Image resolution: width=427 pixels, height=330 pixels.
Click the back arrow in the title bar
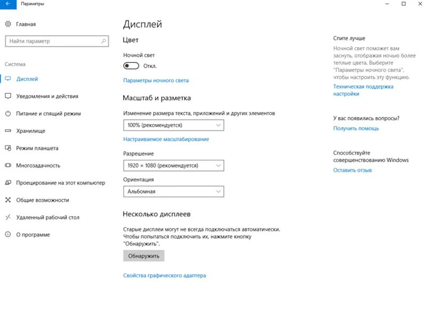tap(8, 4)
